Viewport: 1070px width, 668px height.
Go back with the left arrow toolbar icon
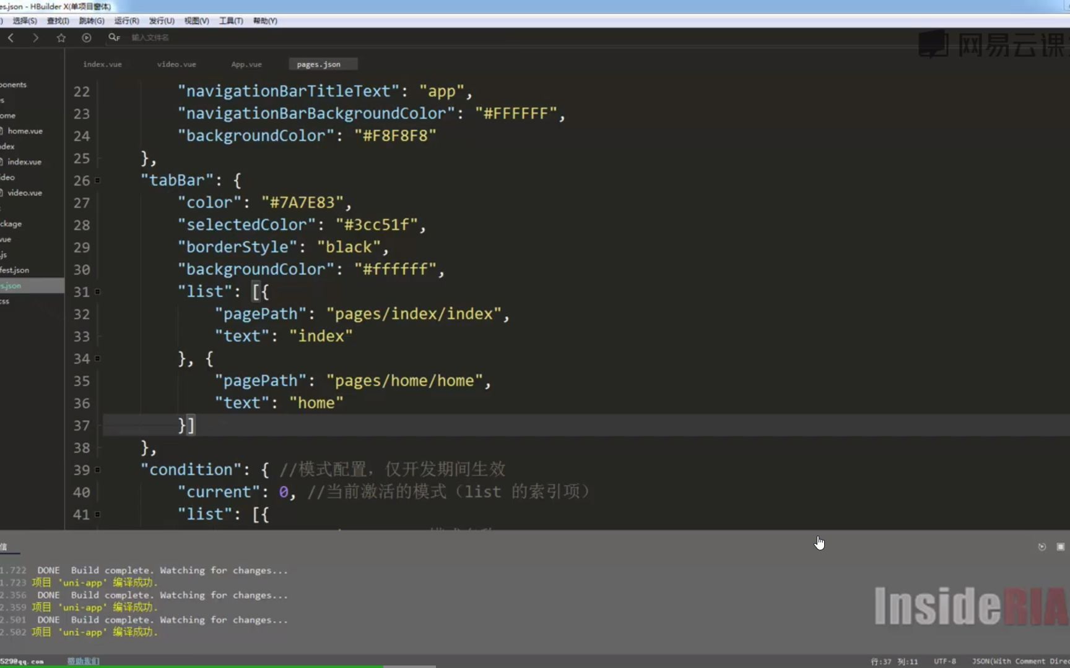point(11,38)
